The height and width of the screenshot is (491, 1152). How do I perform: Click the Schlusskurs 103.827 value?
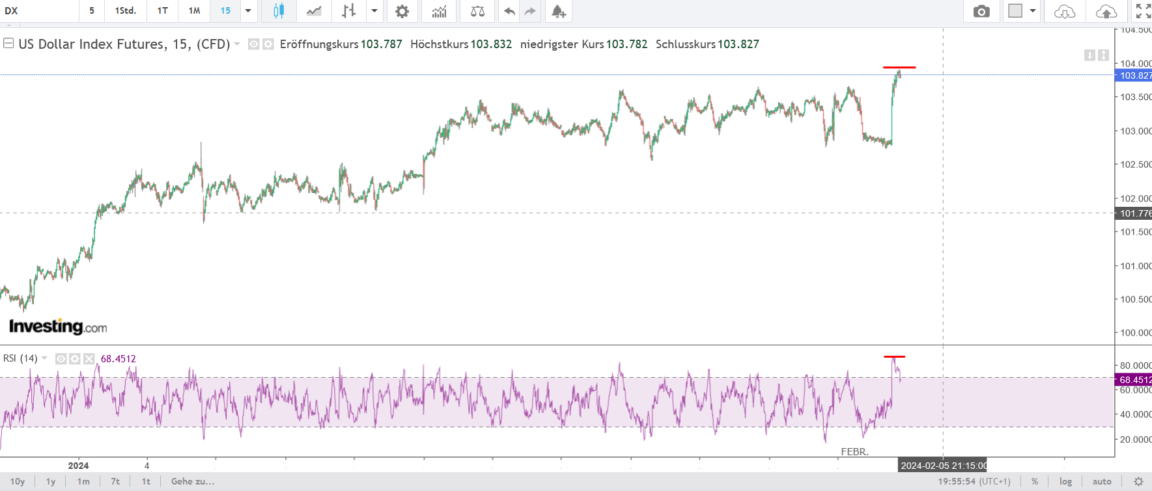[x=738, y=44]
